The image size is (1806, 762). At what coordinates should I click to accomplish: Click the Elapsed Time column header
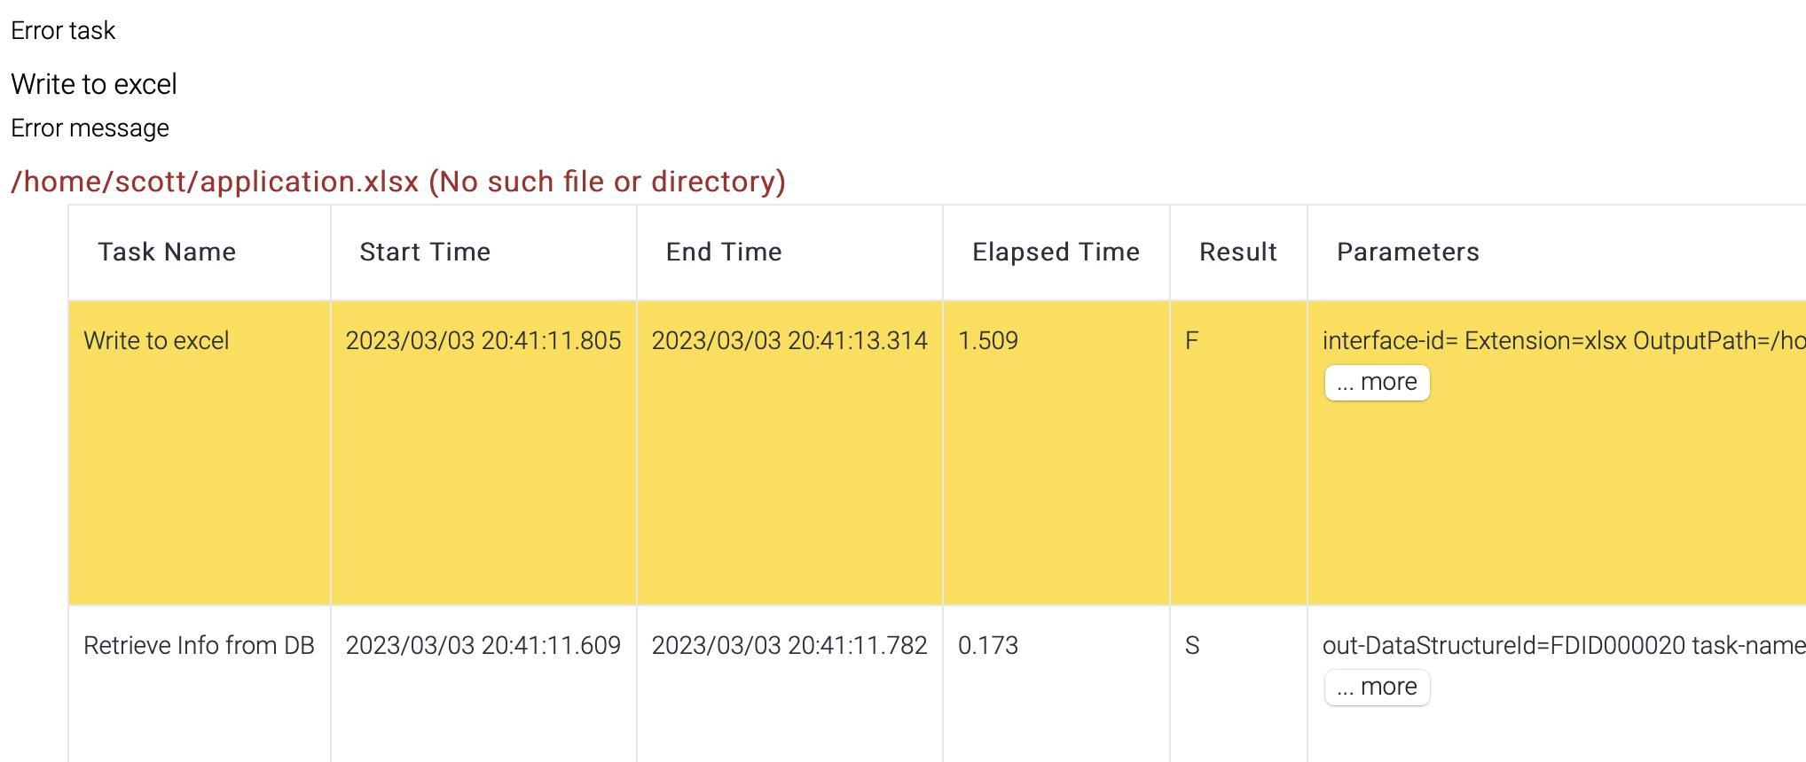(x=1056, y=253)
